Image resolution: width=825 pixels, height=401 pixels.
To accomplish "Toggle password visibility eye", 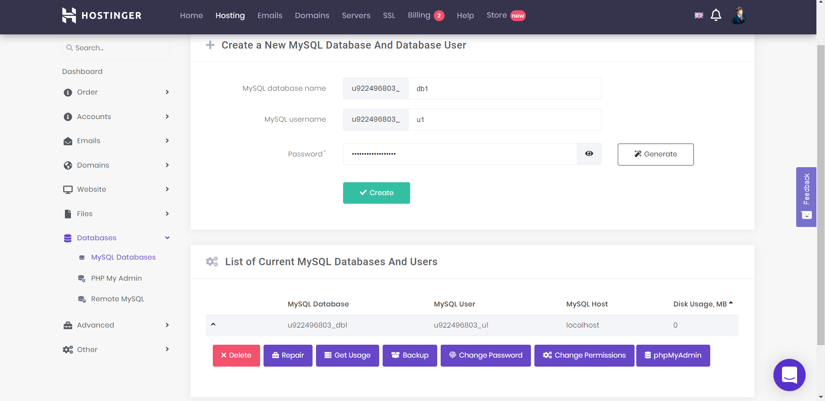I will (x=589, y=154).
